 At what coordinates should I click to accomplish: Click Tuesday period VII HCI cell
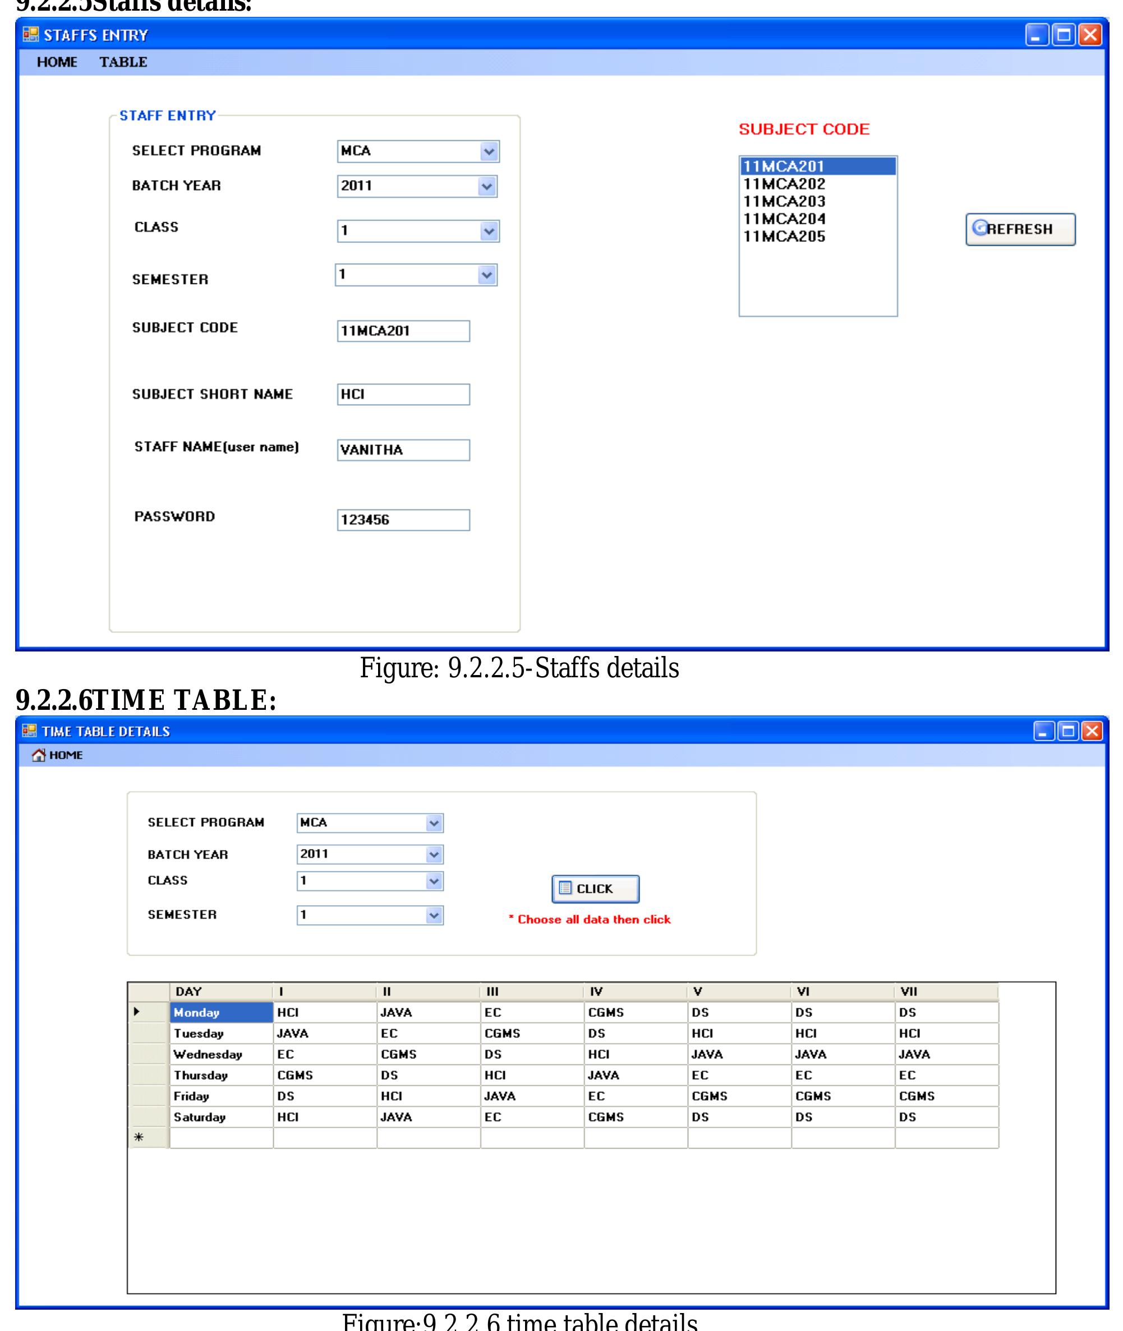(x=947, y=1033)
